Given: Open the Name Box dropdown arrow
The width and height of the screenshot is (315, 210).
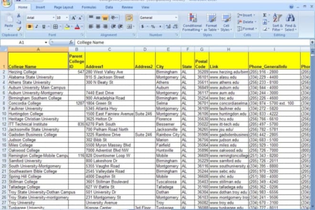Looking at the screenshot, I should tap(46, 42).
